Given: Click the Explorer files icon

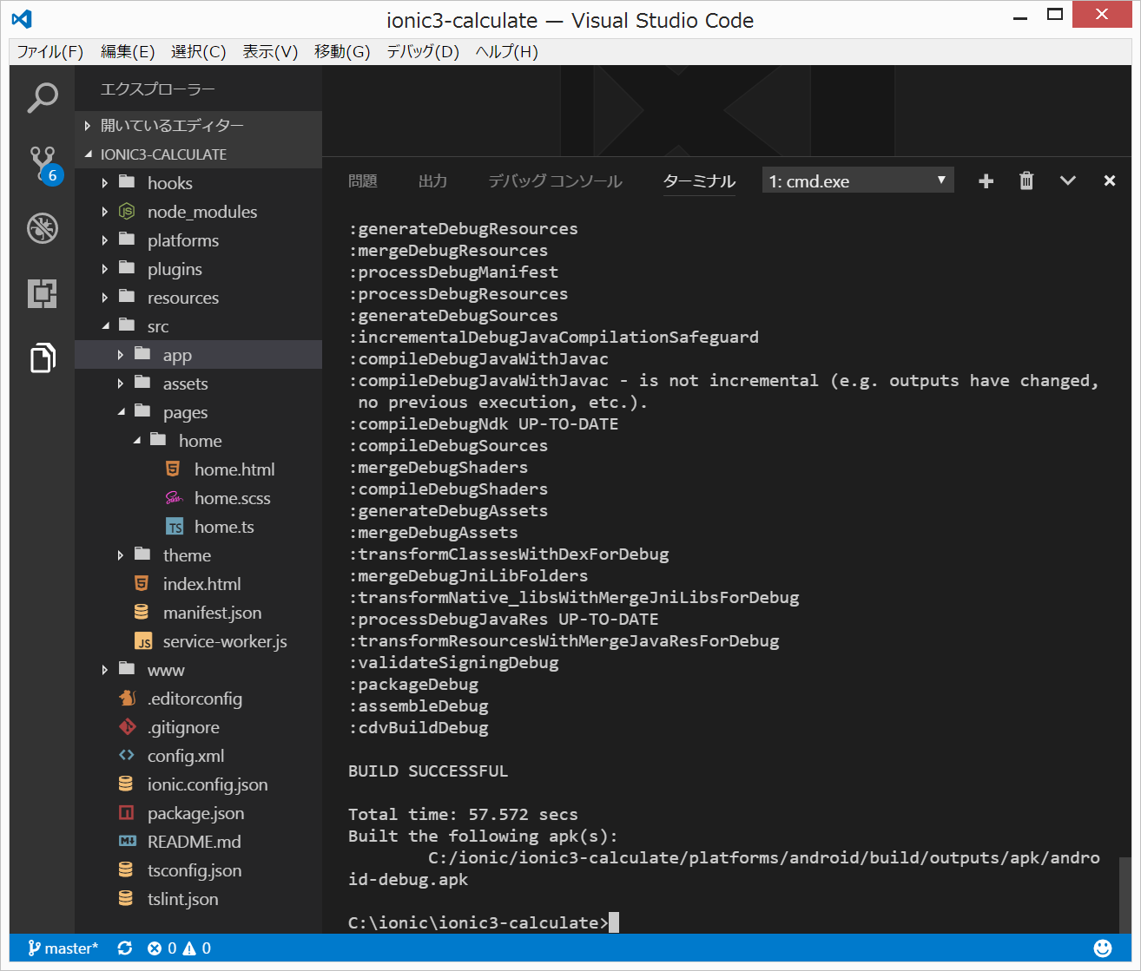Looking at the screenshot, I should pyautogui.click(x=42, y=358).
